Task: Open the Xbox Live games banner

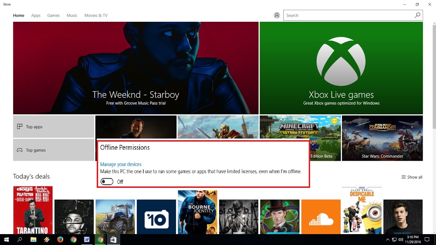Action: 341,68
